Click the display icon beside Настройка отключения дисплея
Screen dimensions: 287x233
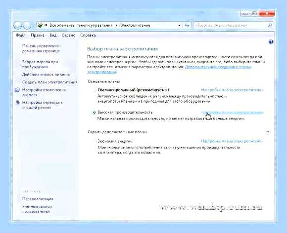point(17,90)
